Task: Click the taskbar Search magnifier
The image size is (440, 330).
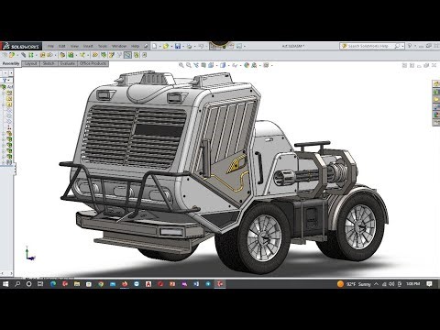Action: click(17, 284)
